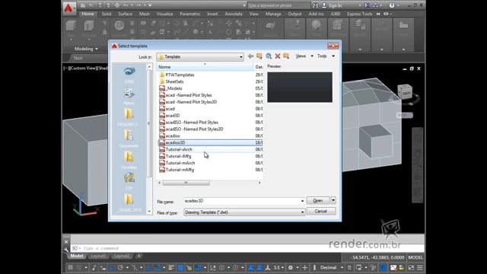Toggle Quick Properties icon in status bar
This screenshot has height=274, width=487.
[x=349, y=267]
